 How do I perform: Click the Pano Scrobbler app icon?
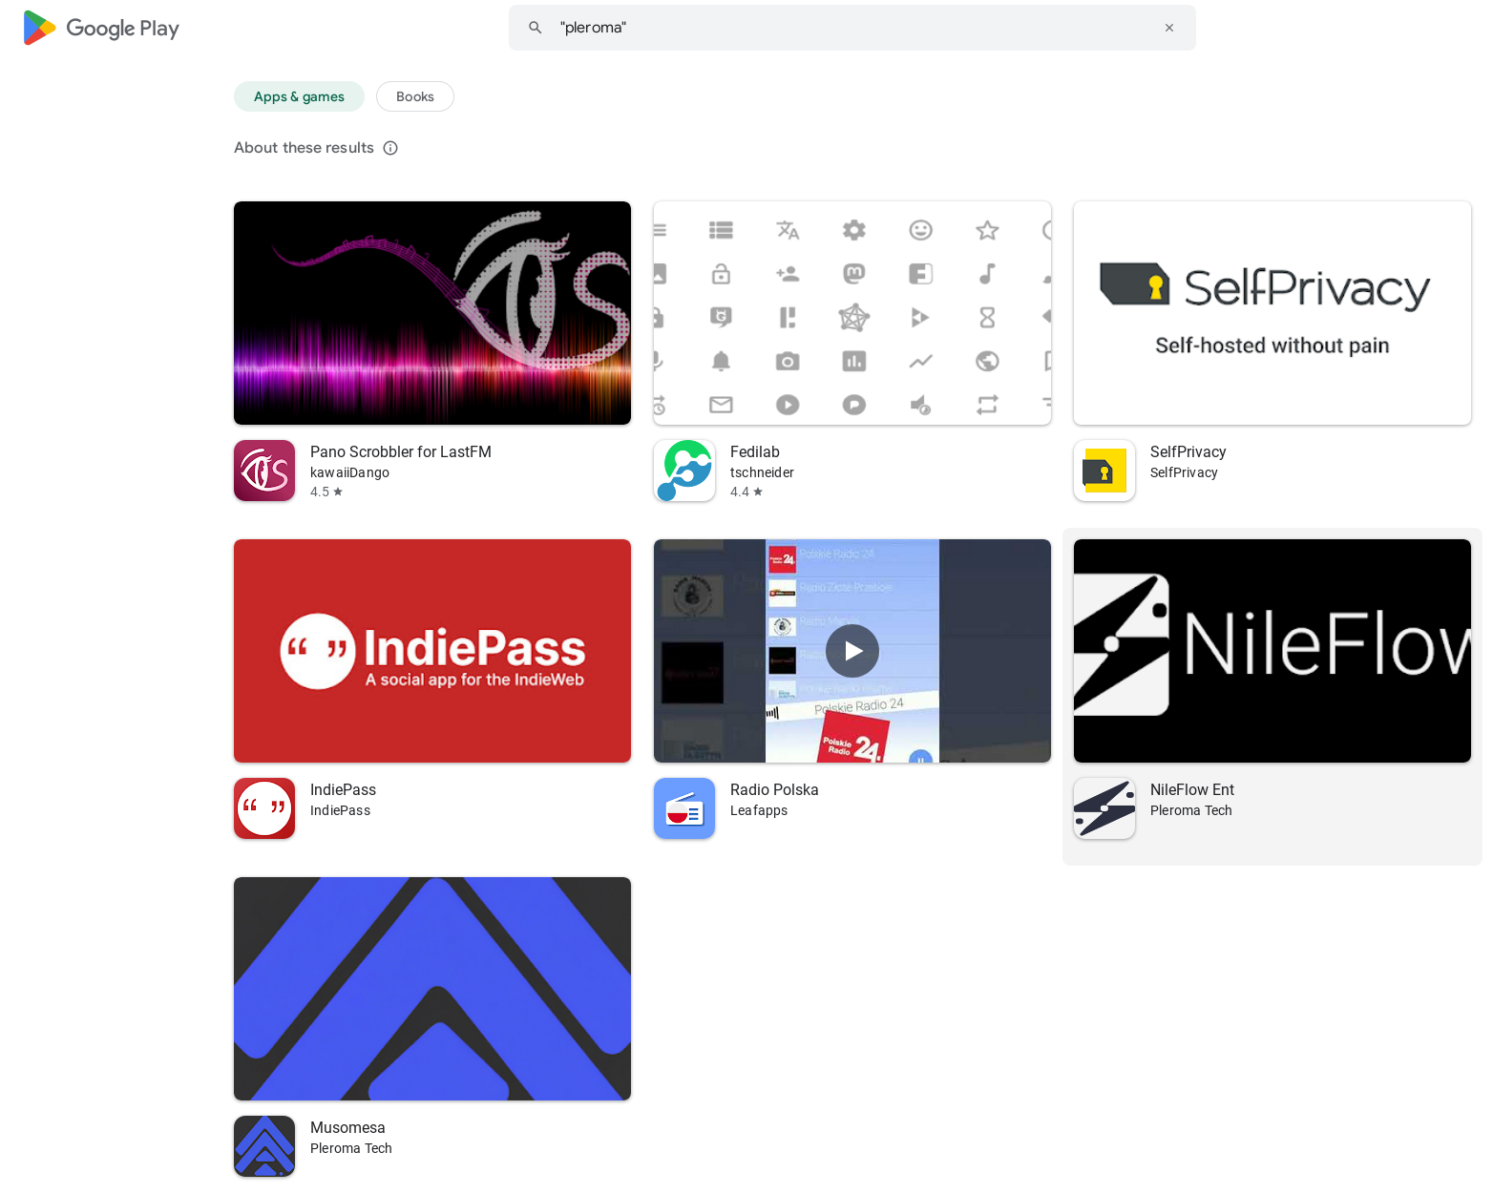click(264, 471)
